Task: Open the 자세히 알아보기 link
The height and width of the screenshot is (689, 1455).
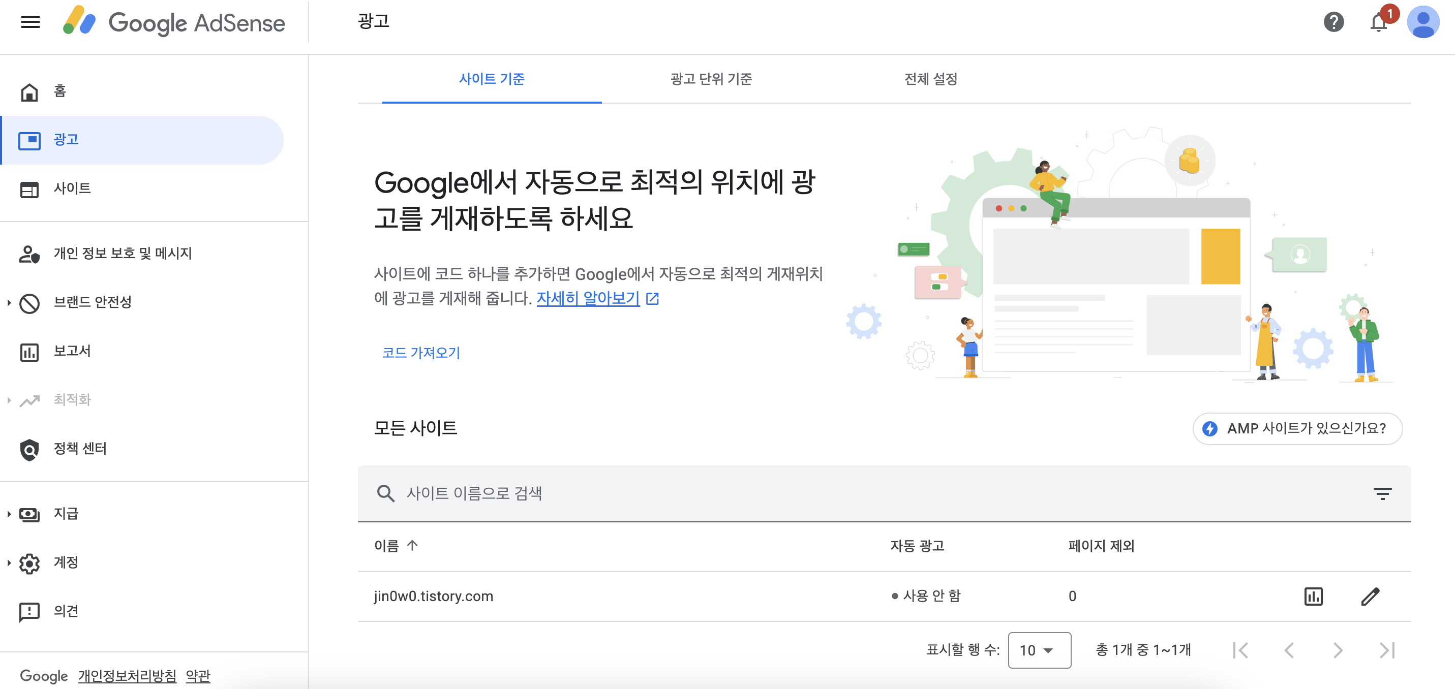Action: point(587,298)
